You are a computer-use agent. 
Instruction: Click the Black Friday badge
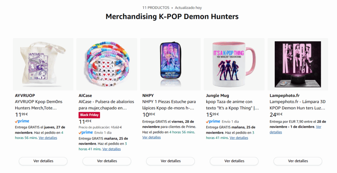(x=89, y=115)
